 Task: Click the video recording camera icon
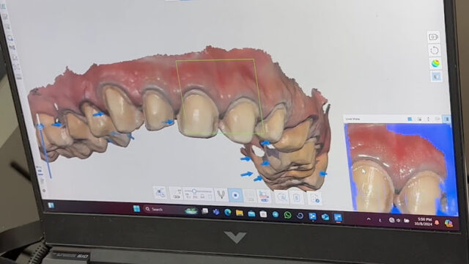433,37
